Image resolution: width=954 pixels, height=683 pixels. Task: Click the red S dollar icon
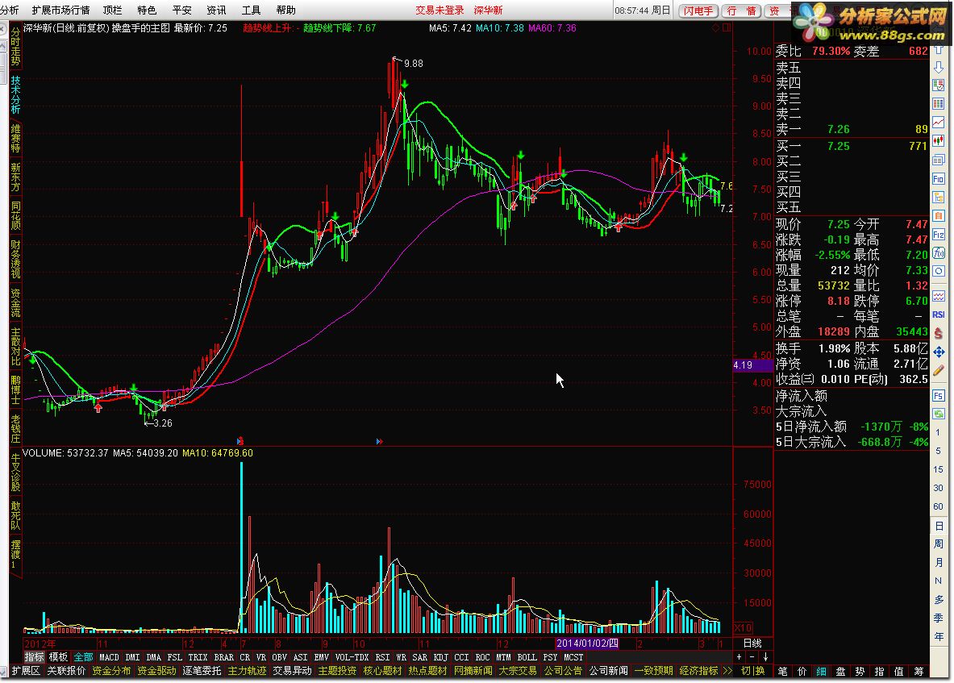[x=938, y=333]
